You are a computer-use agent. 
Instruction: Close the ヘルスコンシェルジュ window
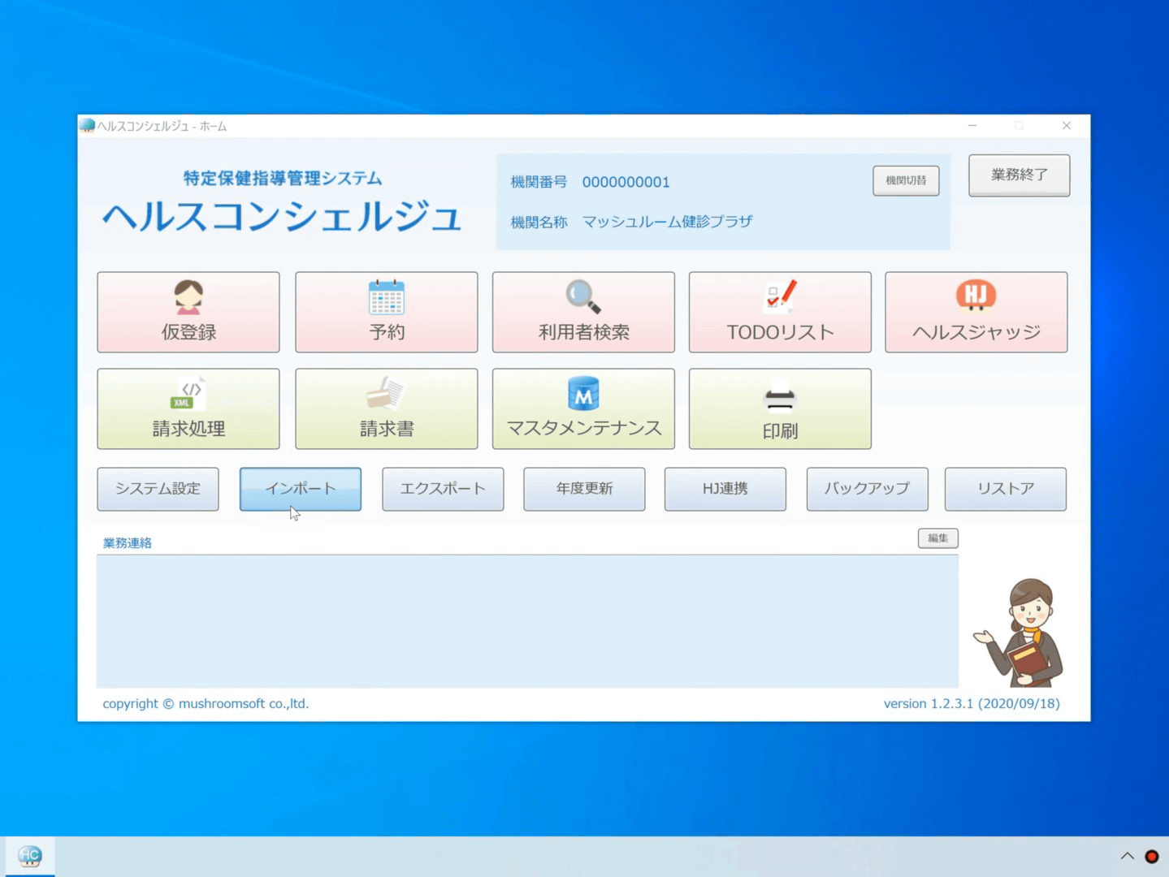pos(1067,126)
